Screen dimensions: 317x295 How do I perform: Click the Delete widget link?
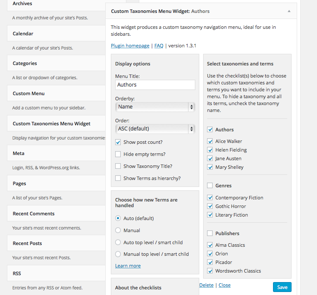pyautogui.click(x=206, y=285)
